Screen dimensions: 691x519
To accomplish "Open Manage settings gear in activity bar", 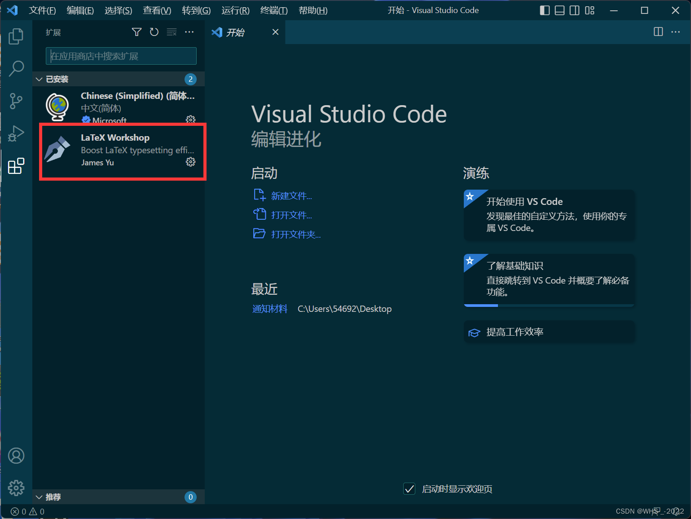I will pyautogui.click(x=16, y=488).
